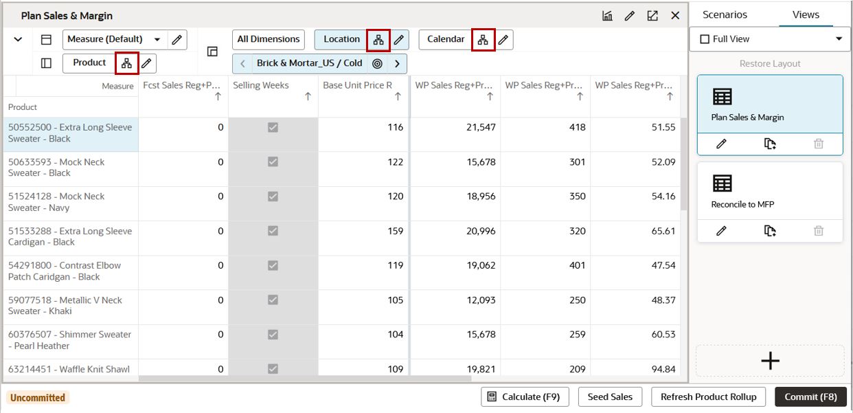Toggle Selling Weeks checkbox for 50633593 row
This screenshot has height=413, width=853.
coord(273,162)
